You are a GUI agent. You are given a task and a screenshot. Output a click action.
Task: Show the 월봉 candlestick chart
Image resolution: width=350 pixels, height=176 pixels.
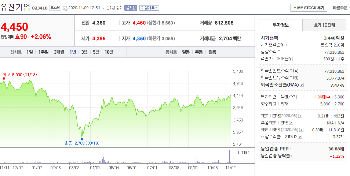212,52
